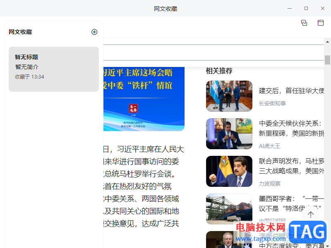Open the 建交后，首任驻华大使 recommendation link
The image size is (331, 248).
point(291,91)
